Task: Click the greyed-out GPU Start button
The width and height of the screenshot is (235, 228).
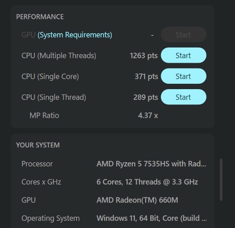Action: pyautogui.click(x=184, y=34)
